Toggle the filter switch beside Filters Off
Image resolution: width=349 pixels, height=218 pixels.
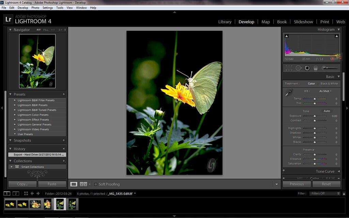coord(344,194)
